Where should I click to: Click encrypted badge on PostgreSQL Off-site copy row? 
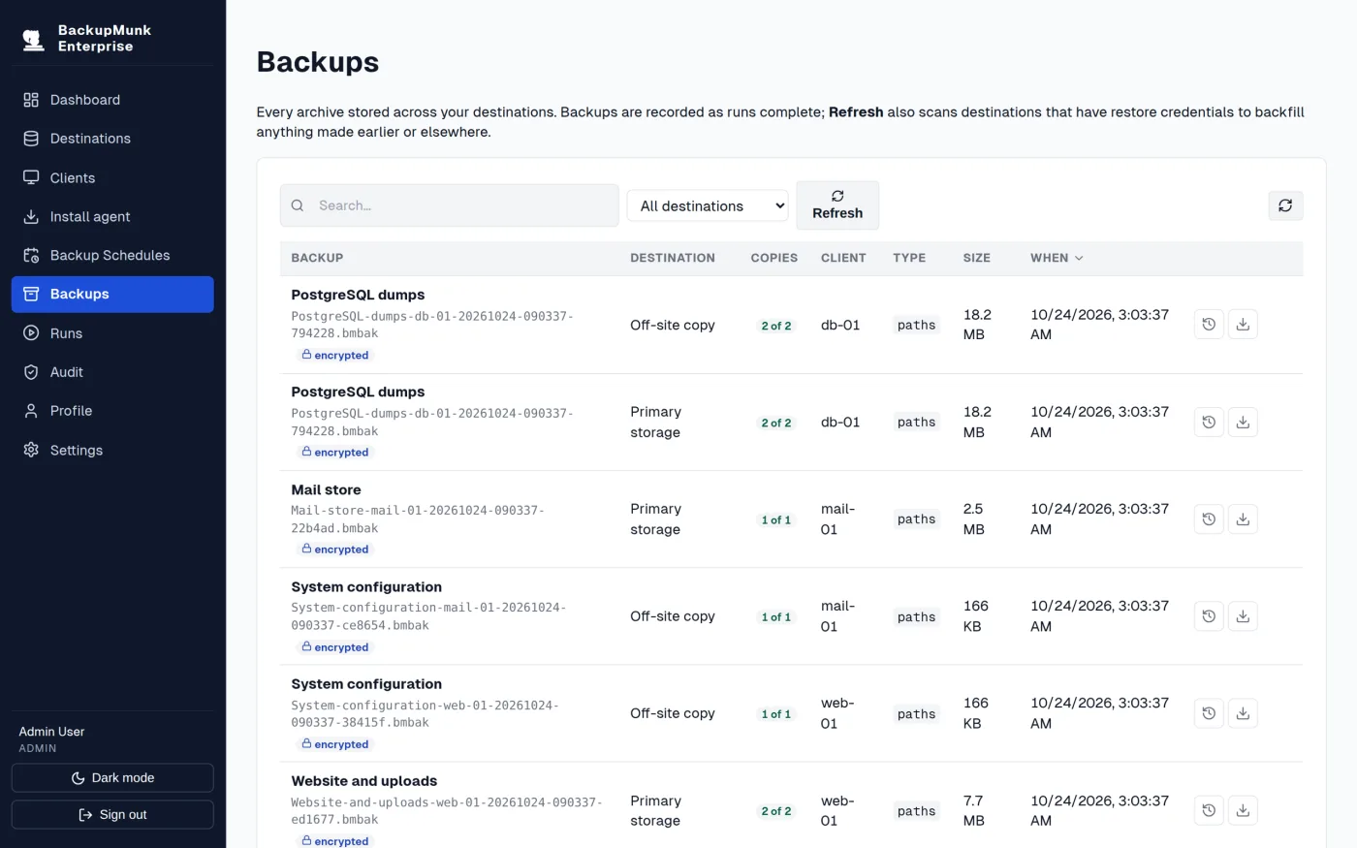(334, 356)
